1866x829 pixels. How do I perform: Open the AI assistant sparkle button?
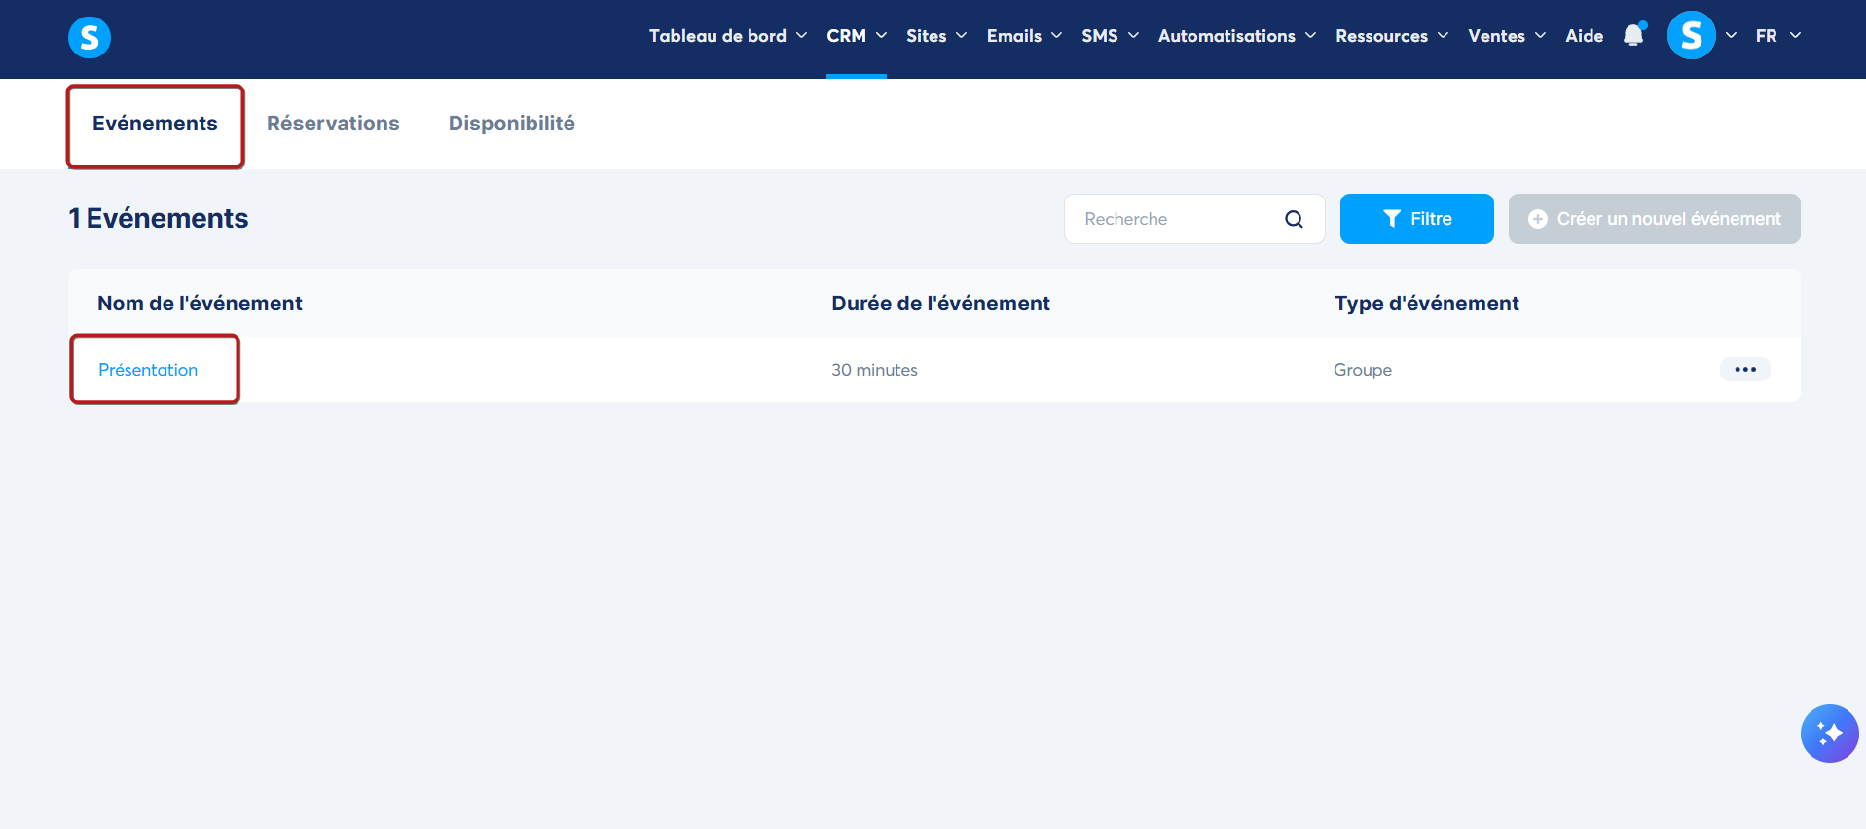point(1829,734)
